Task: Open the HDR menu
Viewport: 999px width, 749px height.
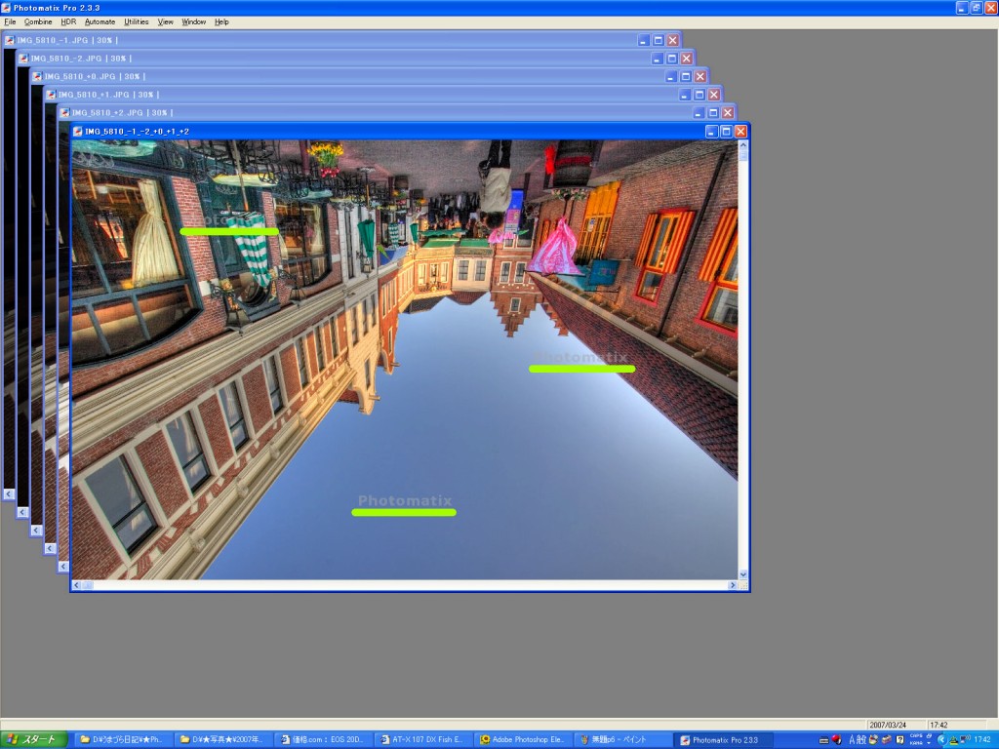Action: (68, 21)
